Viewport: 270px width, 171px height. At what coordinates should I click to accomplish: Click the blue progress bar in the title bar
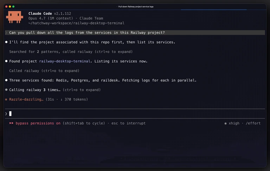coord(213,10)
